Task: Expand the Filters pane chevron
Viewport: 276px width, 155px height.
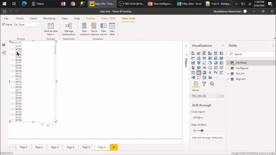Action: (x=186, y=46)
